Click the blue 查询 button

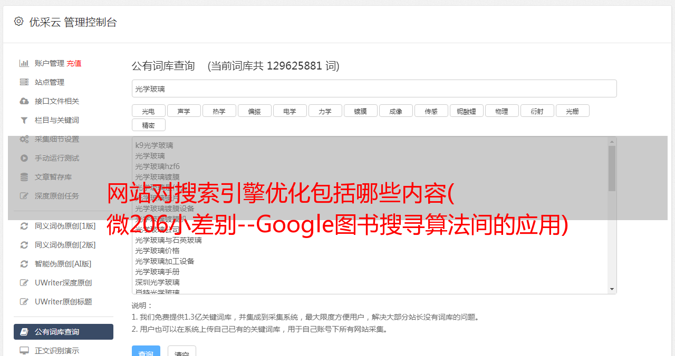point(146,352)
